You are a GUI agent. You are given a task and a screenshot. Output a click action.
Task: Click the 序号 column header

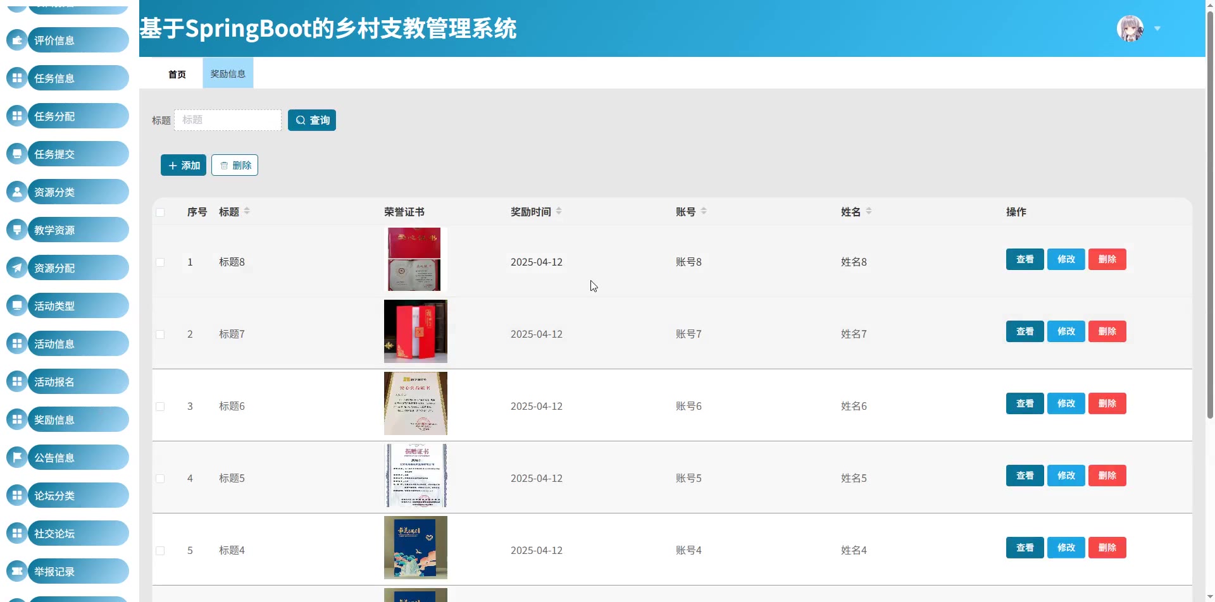(x=197, y=212)
